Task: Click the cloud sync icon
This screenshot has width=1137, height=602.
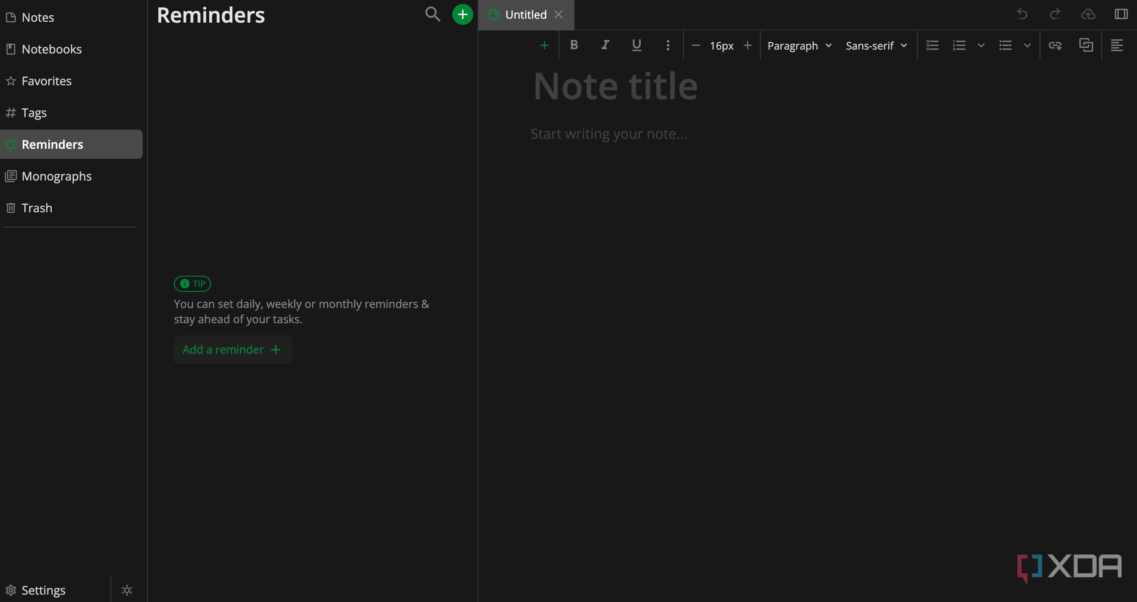Action: (x=1087, y=14)
